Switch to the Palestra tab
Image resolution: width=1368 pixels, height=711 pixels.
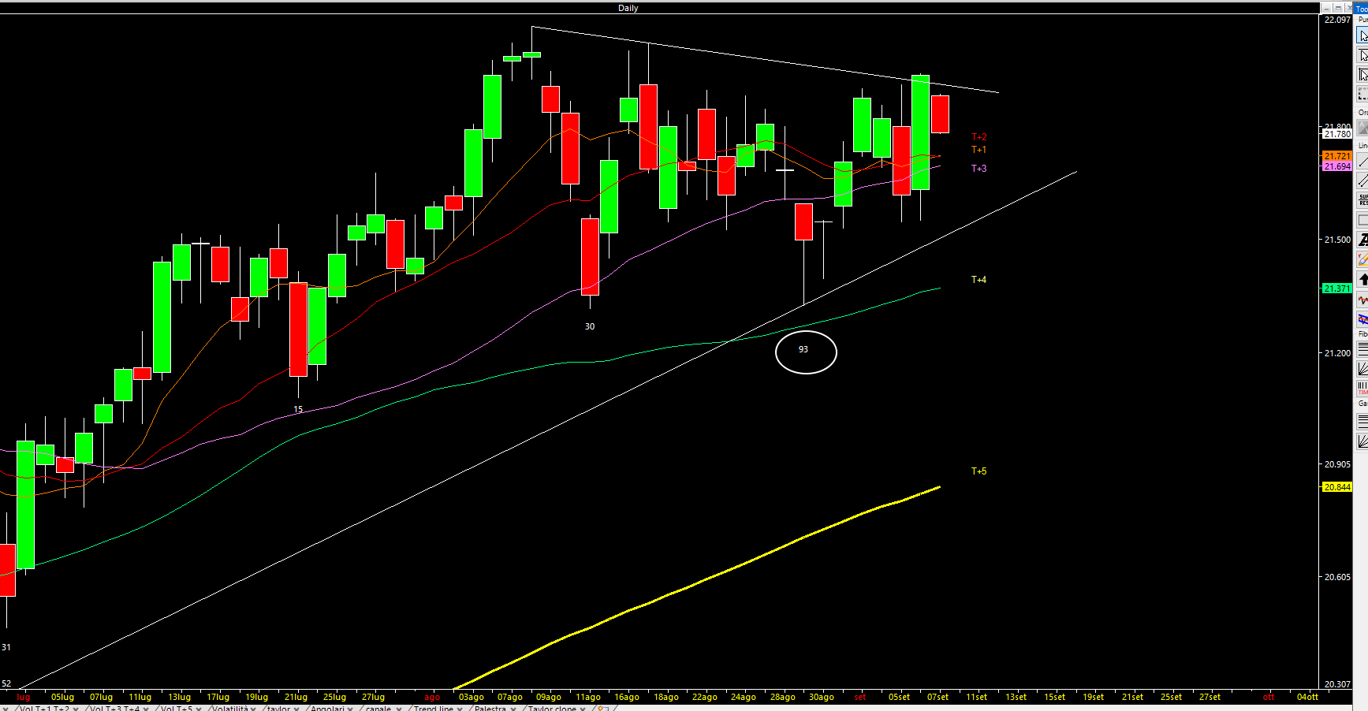pyautogui.click(x=490, y=708)
